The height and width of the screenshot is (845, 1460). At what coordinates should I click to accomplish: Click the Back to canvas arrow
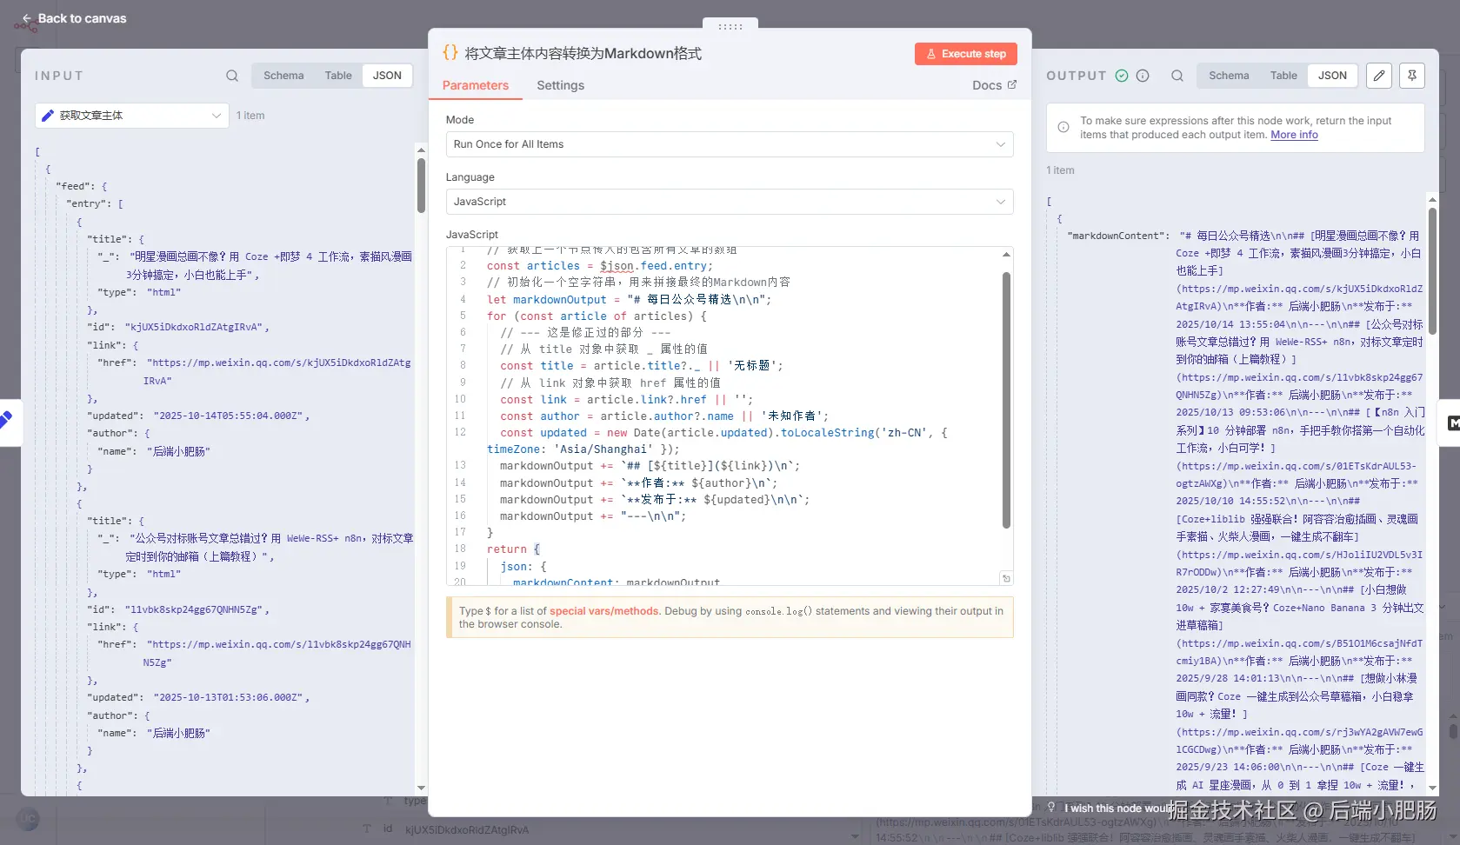point(27,18)
